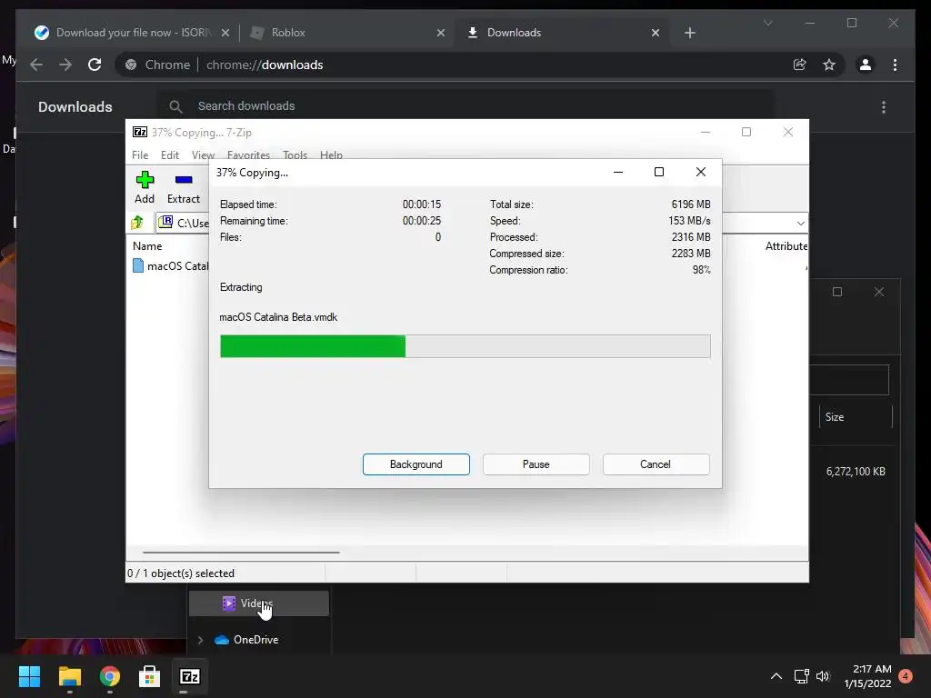
Task: Expand the OneDrive tree node
Action: [200, 640]
